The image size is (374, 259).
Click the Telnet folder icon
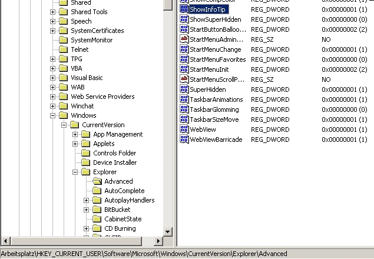(x=64, y=49)
